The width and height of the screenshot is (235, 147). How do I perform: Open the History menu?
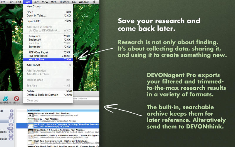click(x=64, y=2)
